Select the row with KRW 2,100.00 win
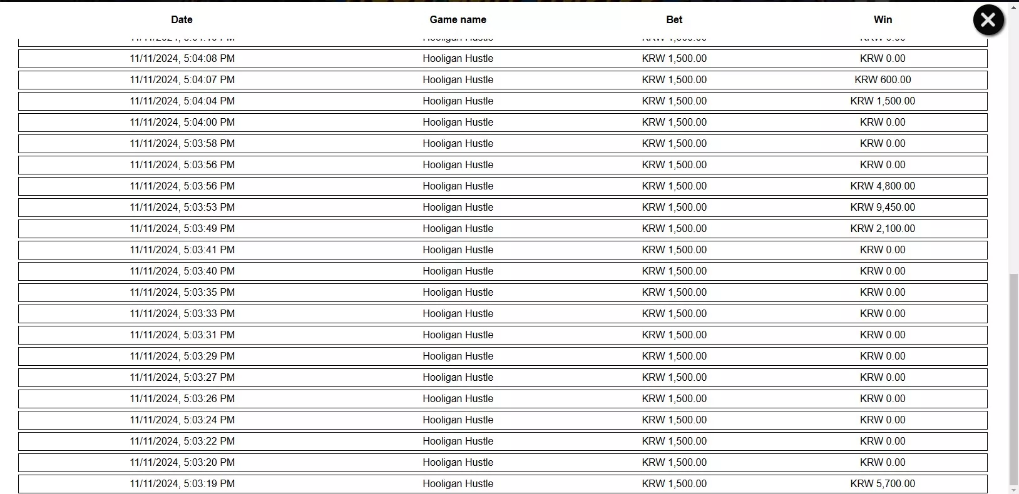Screen dimensions: 1019x494 [x=503, y=229]
